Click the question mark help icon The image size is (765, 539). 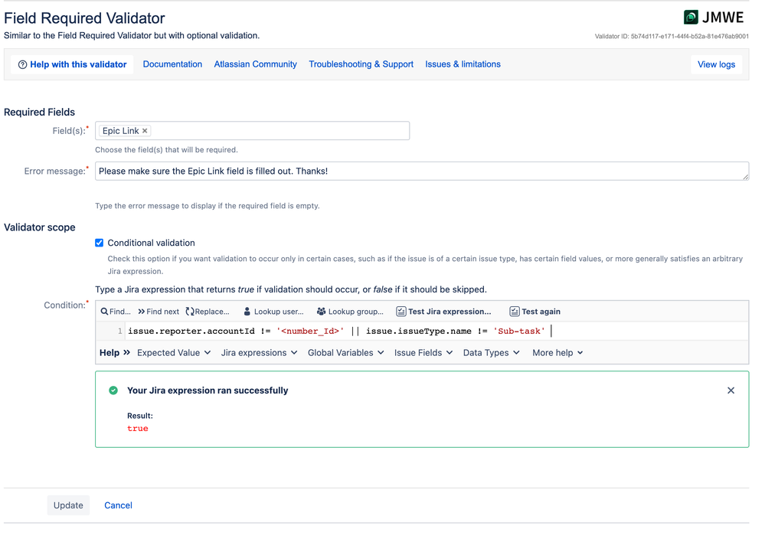[x=22, y=64]
